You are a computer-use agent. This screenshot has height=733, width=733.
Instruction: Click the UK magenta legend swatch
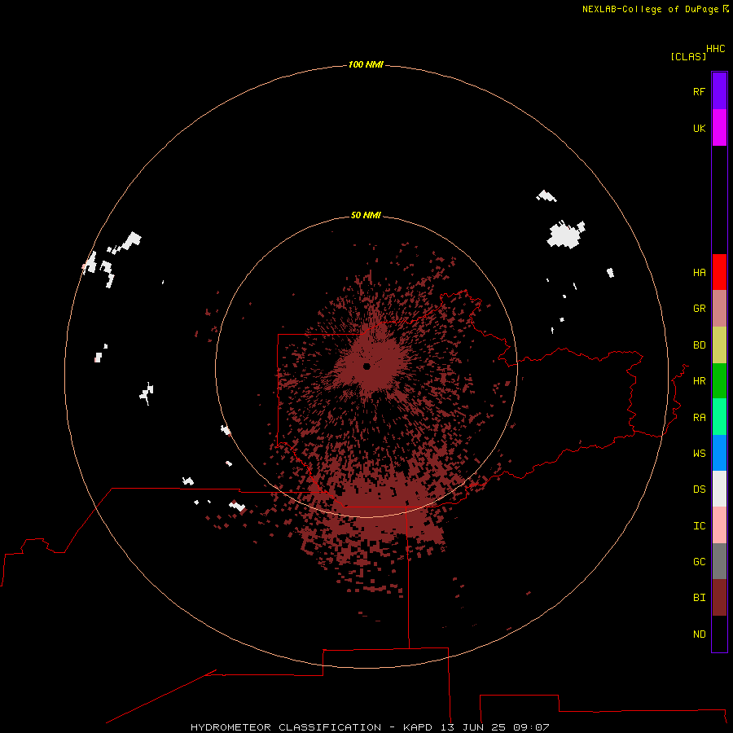pyautogui.click(x=719, y=128)
